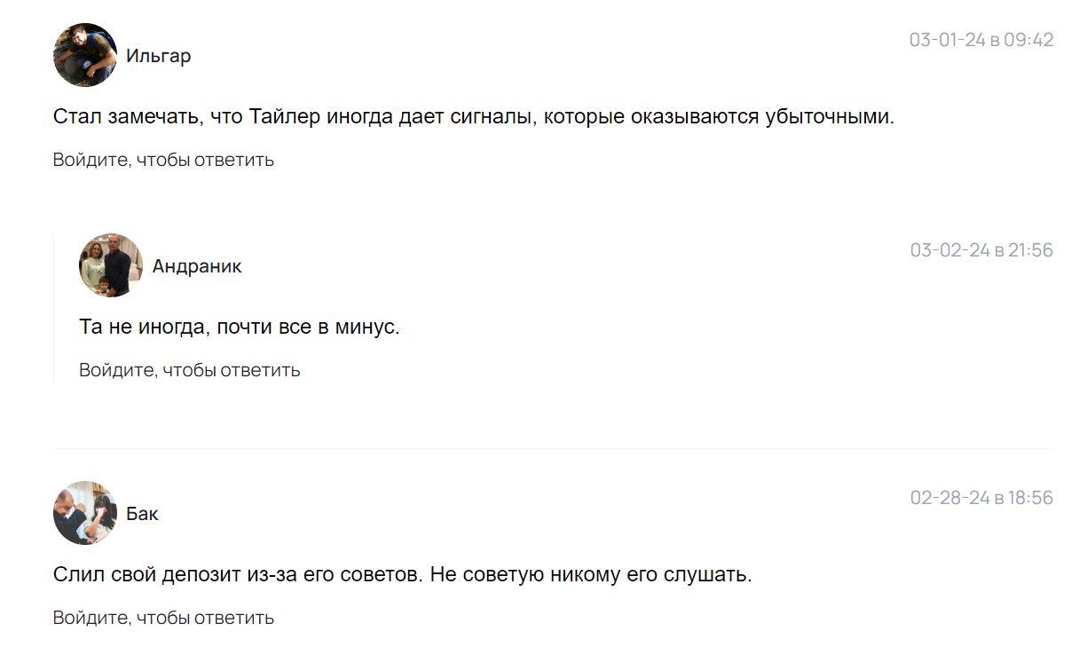Click the word "убыточными" in the first comment
This screenshot has height=655, width=1079.
828,116
